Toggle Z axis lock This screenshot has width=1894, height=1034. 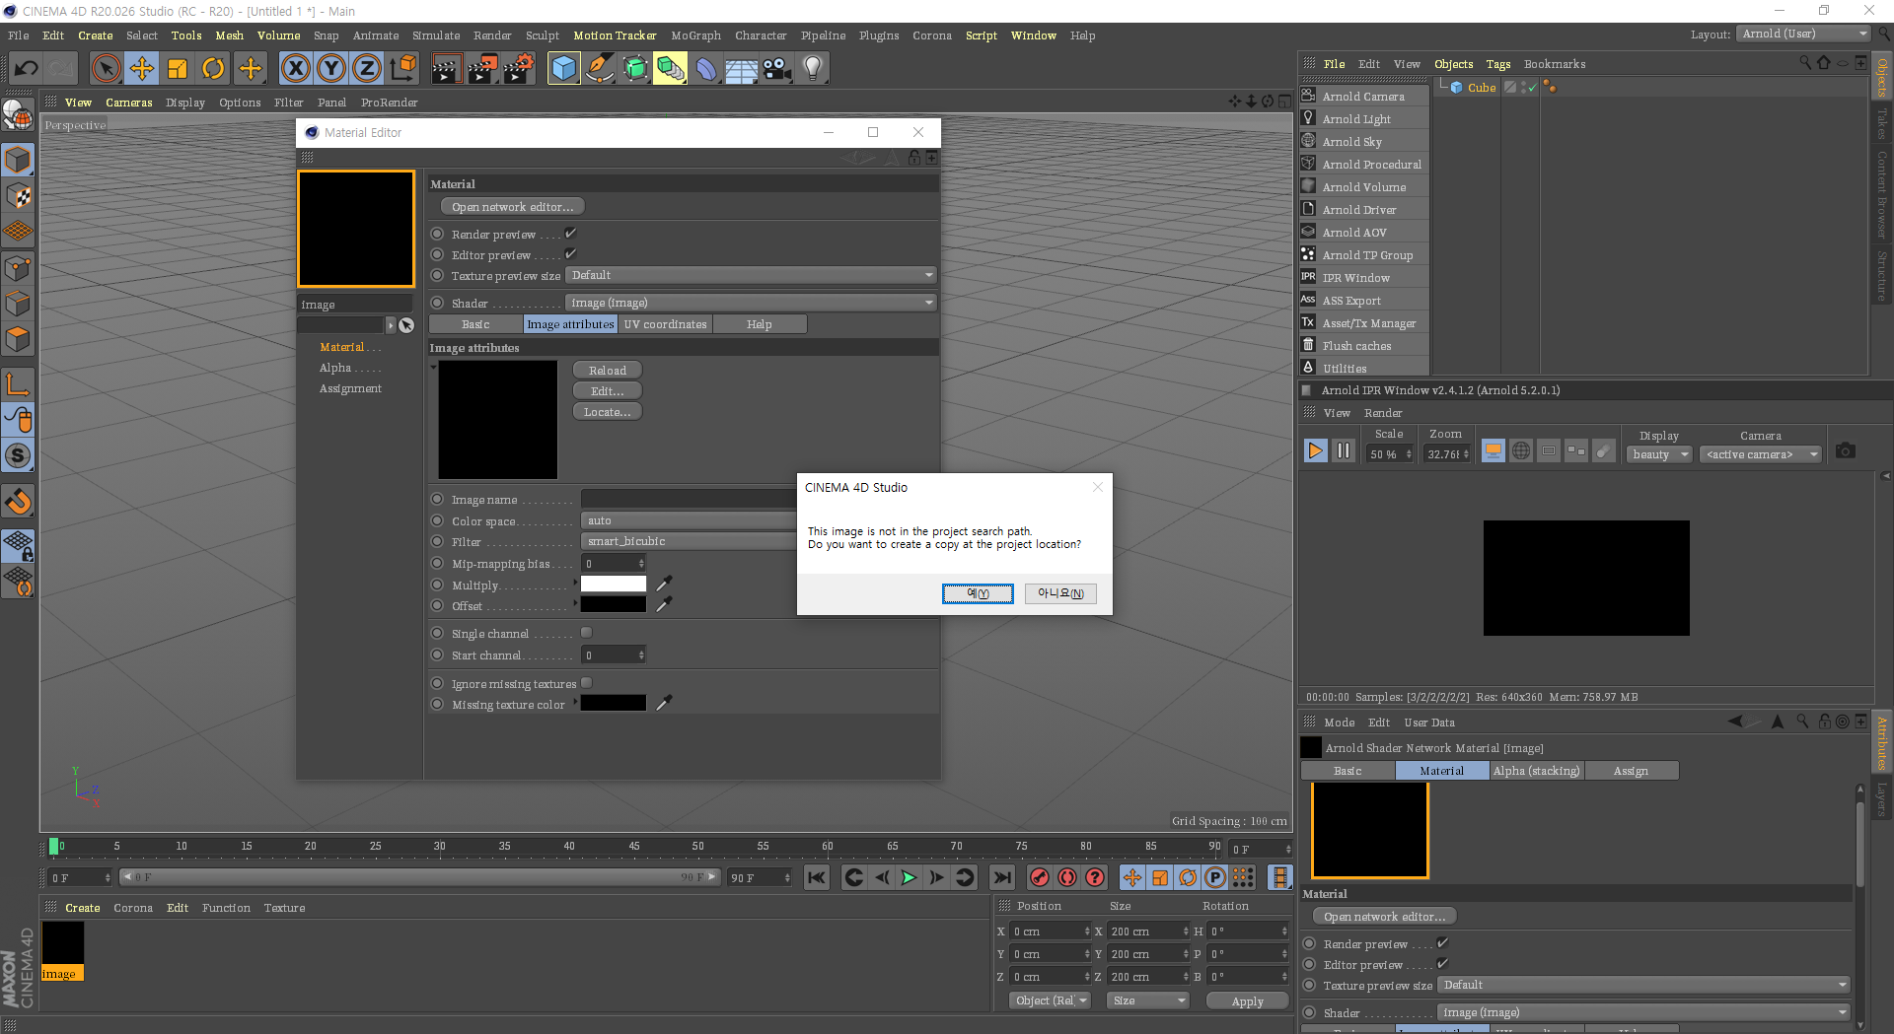click(x=367, y=68)
